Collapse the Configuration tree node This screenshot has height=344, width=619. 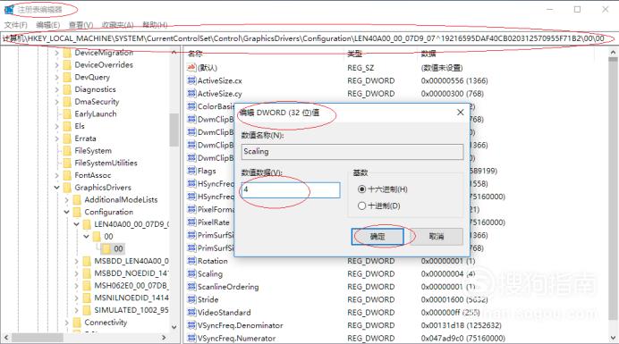(67, 212)
